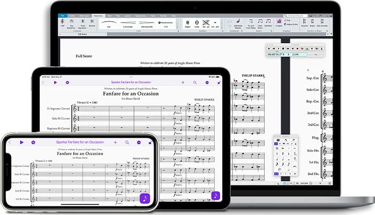375x215 pixels.
Task: Open the Barline tool in ribbon
Action: [92, 23]
